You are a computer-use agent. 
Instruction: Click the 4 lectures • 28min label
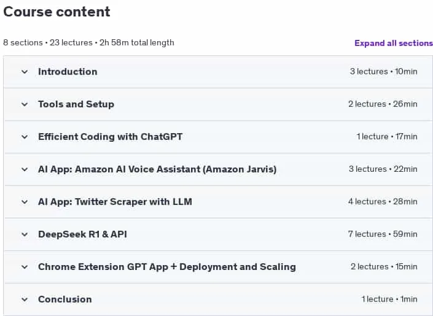[x=383, y=201]
